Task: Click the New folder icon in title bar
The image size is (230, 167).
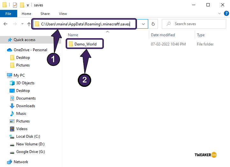Action: [x=22, y=5]
